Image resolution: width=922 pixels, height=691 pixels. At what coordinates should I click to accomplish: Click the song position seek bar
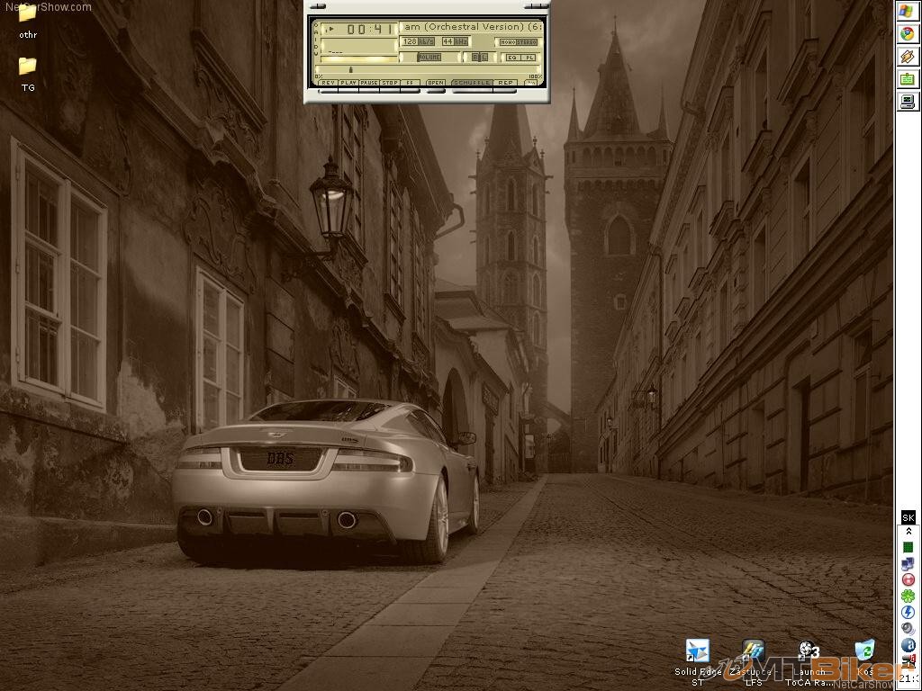423,69
